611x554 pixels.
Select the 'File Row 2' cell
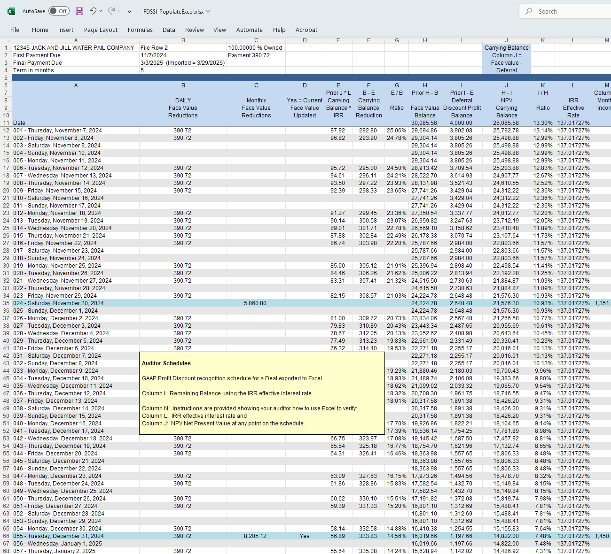pos(183,48)
